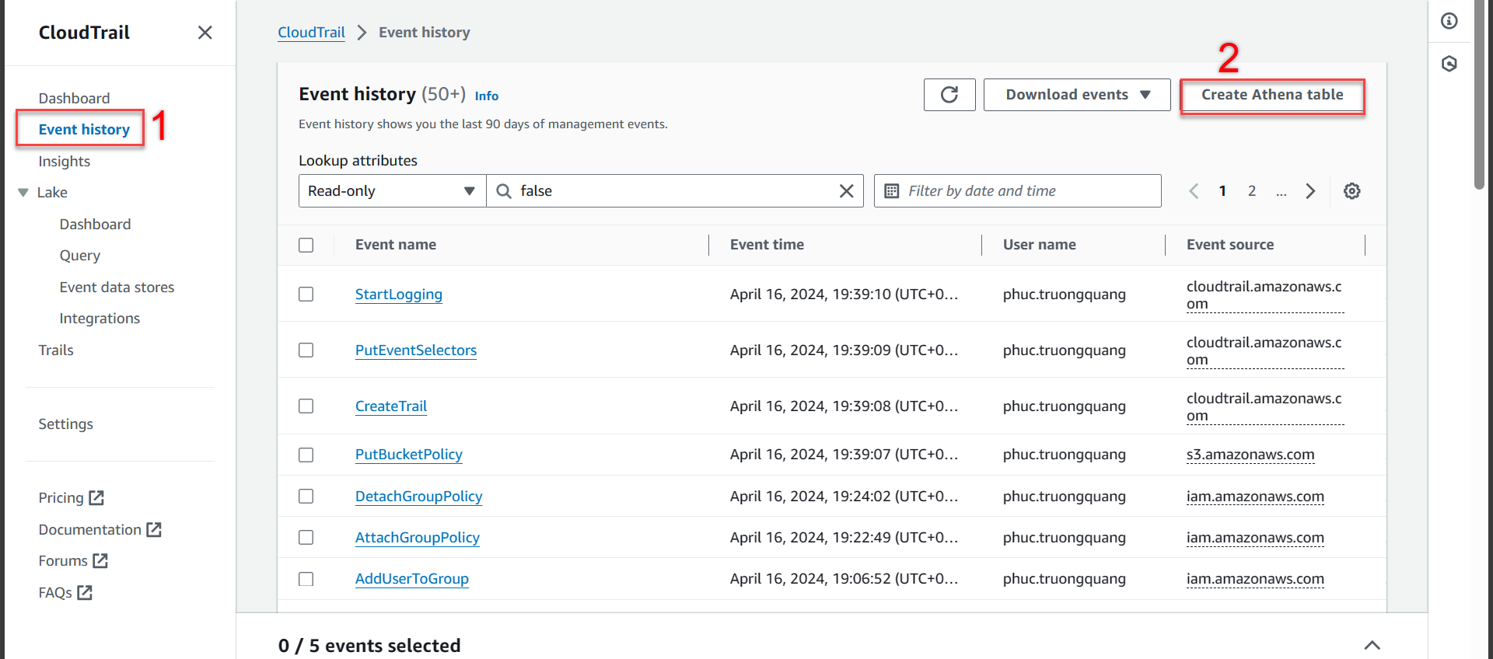Viewport: 1493px width, 659px height.
Task: Select the StartLogging event checkbox
Action: coord(306,295)
